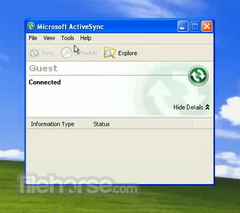The width and height of the screenshot is (240, 213).
Task: Click the Explore folder magnifier icon
Action: coord(109,53)
